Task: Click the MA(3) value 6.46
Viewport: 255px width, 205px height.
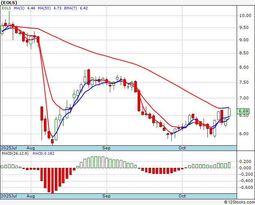Action: tap(31, 8)
